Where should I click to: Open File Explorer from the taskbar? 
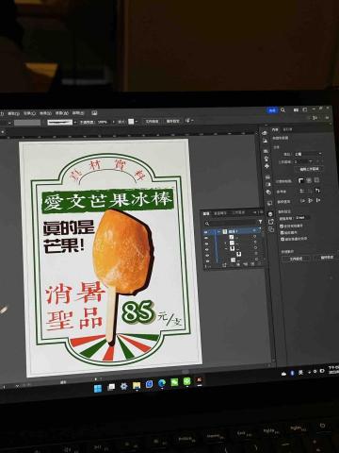click(x=137, y=385)
